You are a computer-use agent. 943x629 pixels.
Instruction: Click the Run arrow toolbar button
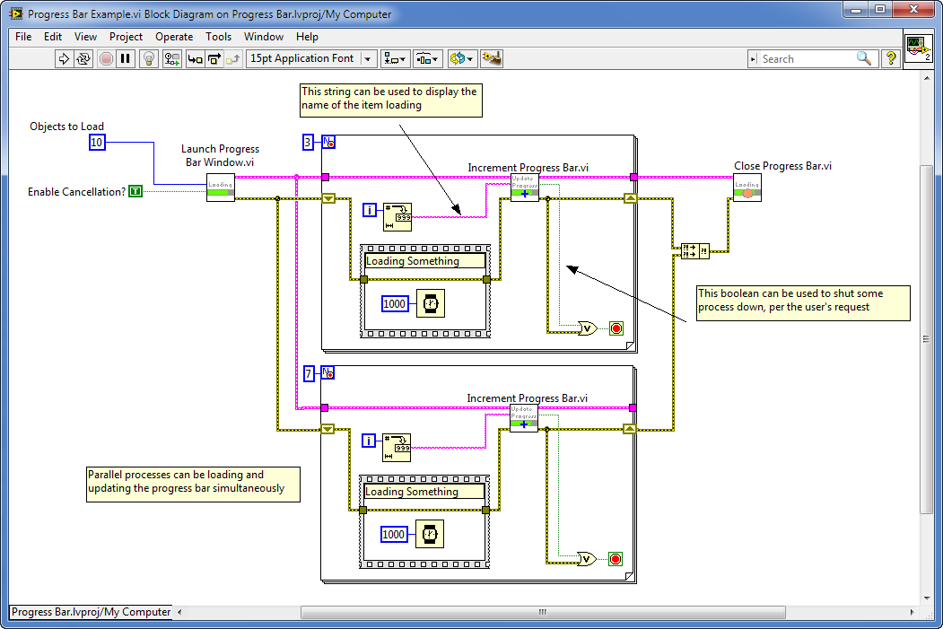click(64, 58)
